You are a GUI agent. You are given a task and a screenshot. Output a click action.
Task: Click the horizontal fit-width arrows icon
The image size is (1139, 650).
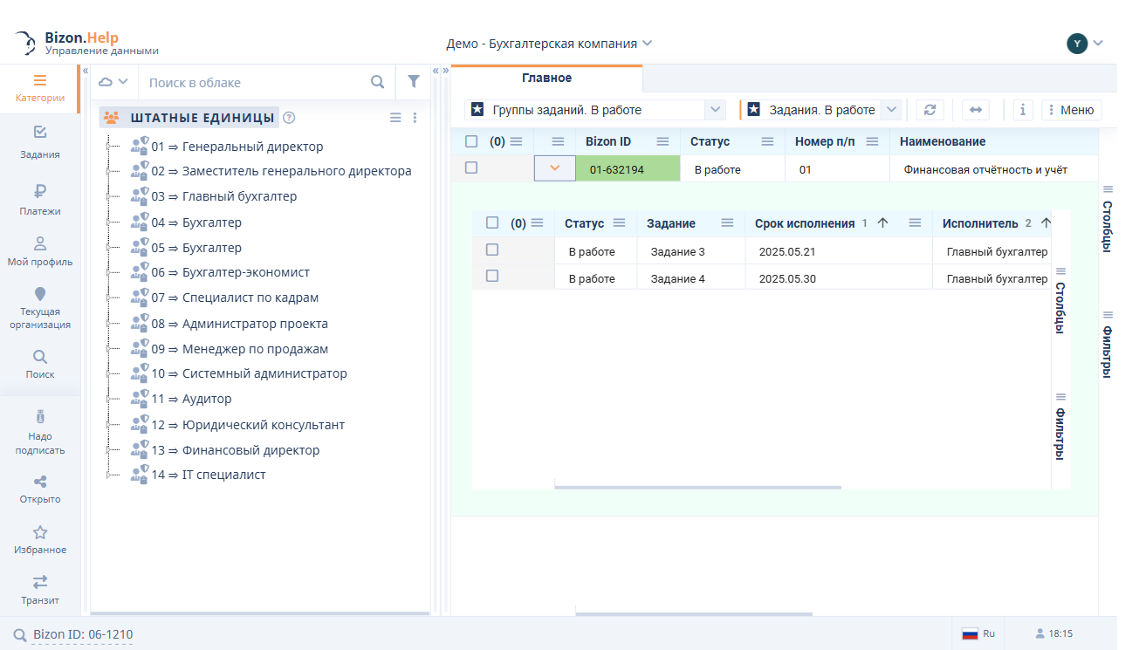[976, 110]
